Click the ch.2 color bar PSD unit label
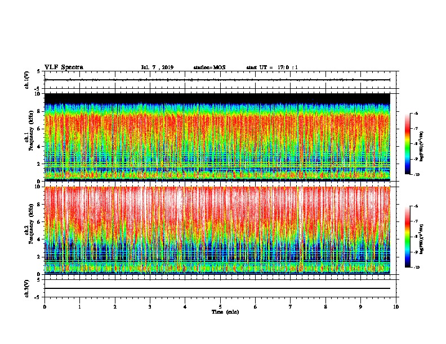 click(x=422, y=239)
